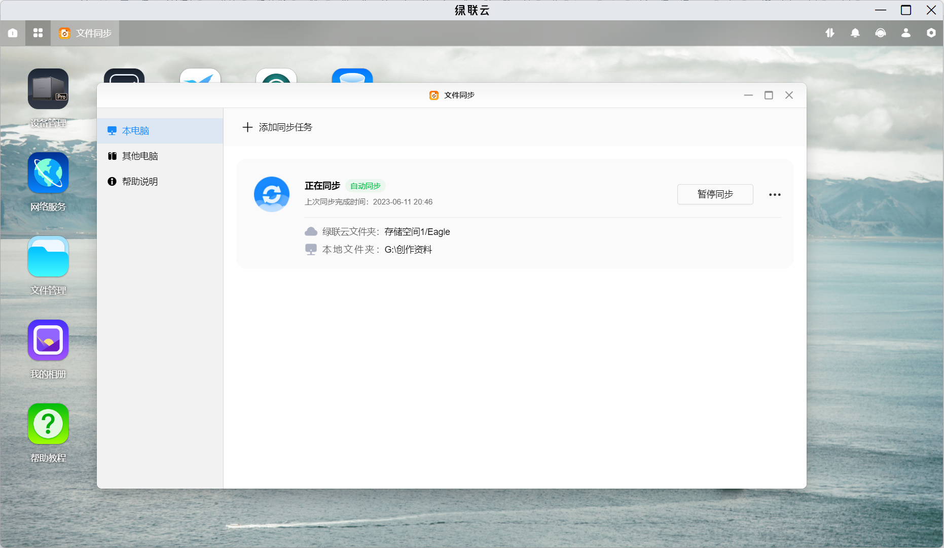Open the app grid launcher icon

38,33
